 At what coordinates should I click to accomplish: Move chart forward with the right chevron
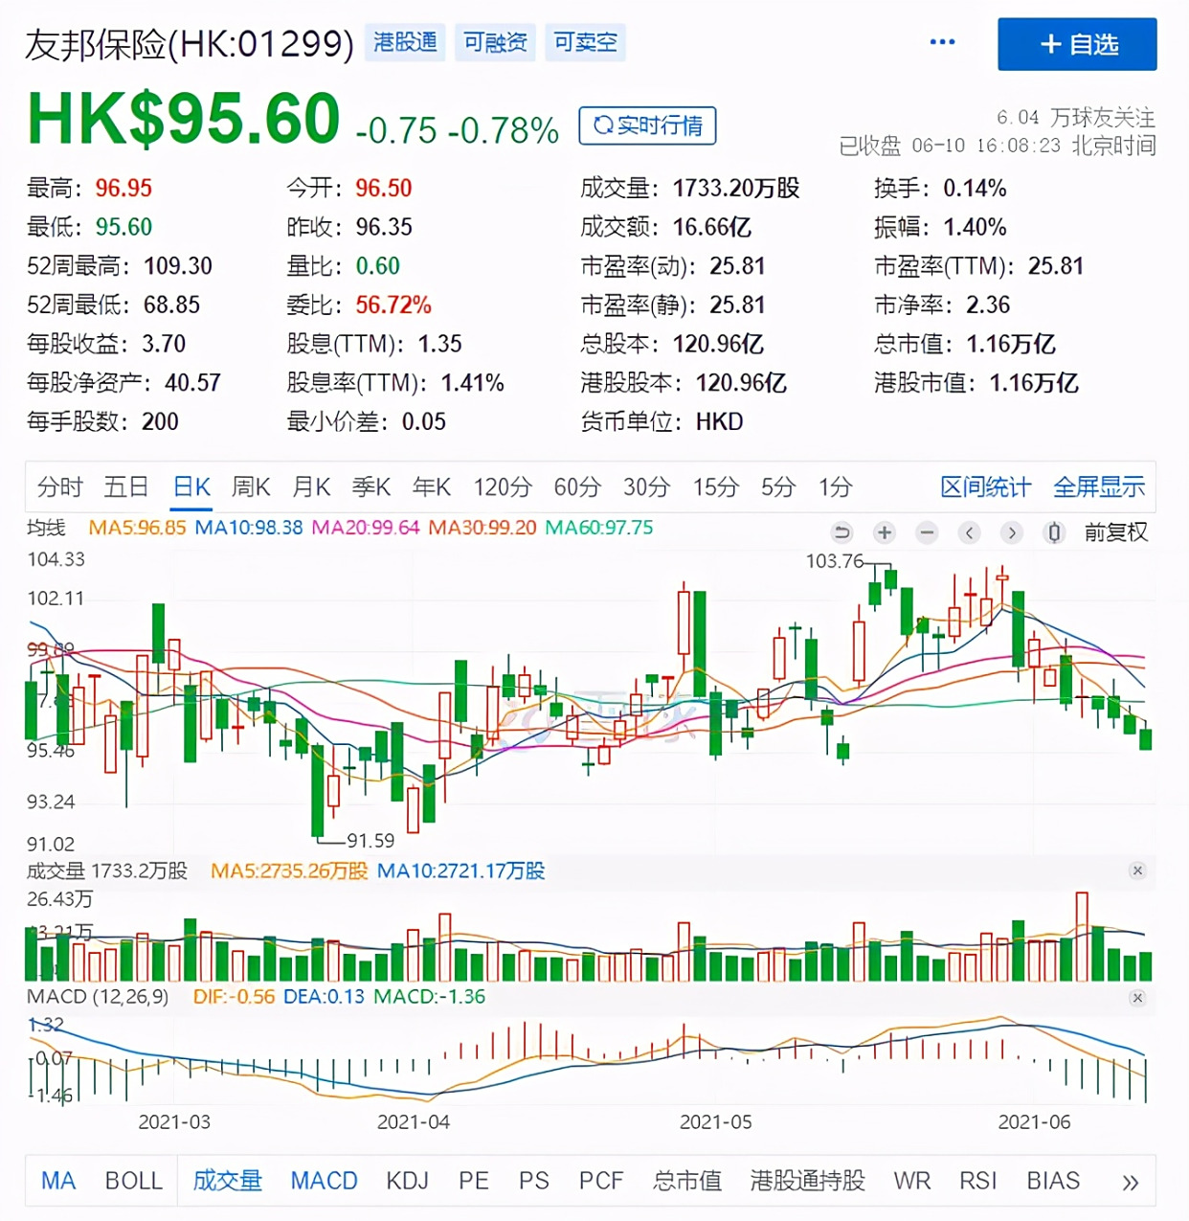(1012, 532)
